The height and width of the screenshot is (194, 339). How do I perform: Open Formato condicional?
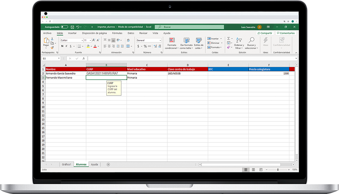(172, 44)
